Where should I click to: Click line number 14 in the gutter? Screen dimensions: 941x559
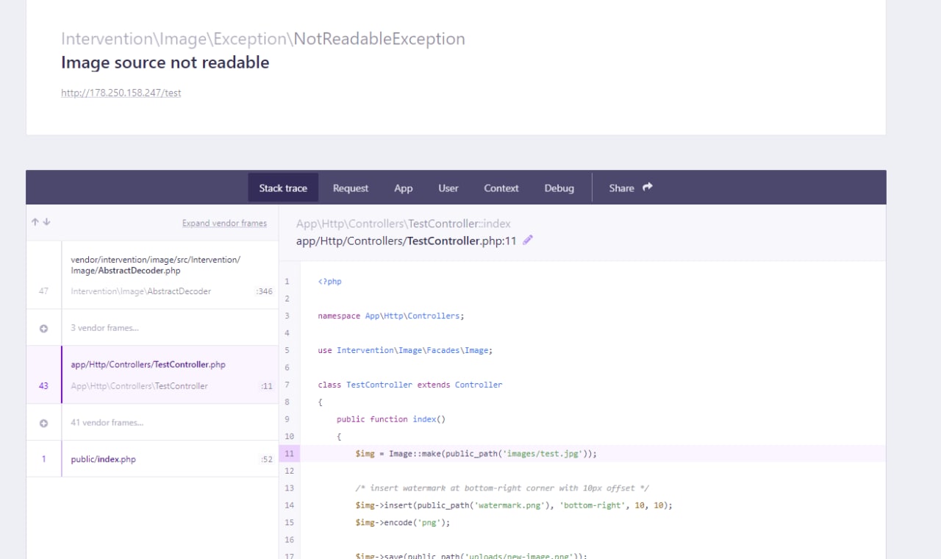(289, 505)
